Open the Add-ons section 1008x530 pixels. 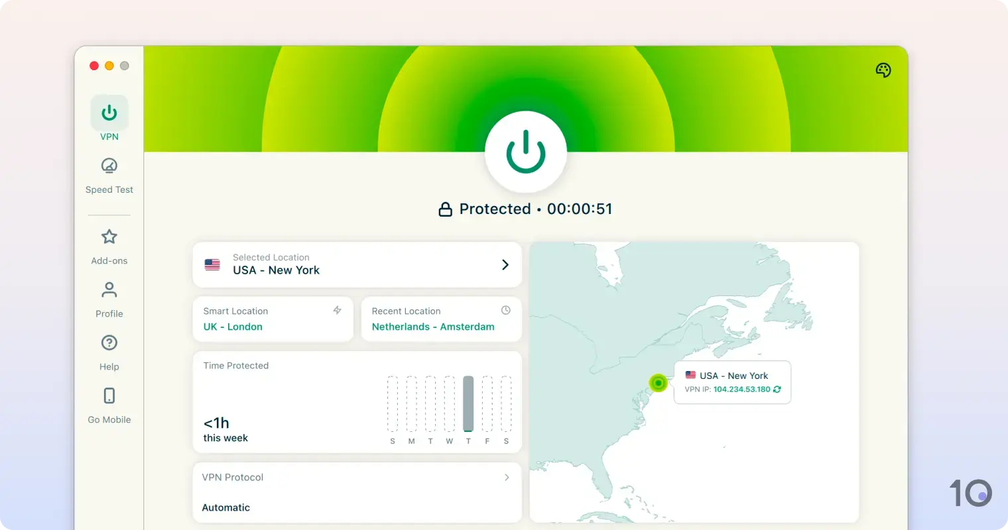[109, 237]
